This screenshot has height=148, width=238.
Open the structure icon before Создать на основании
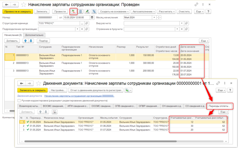[94, 11]
